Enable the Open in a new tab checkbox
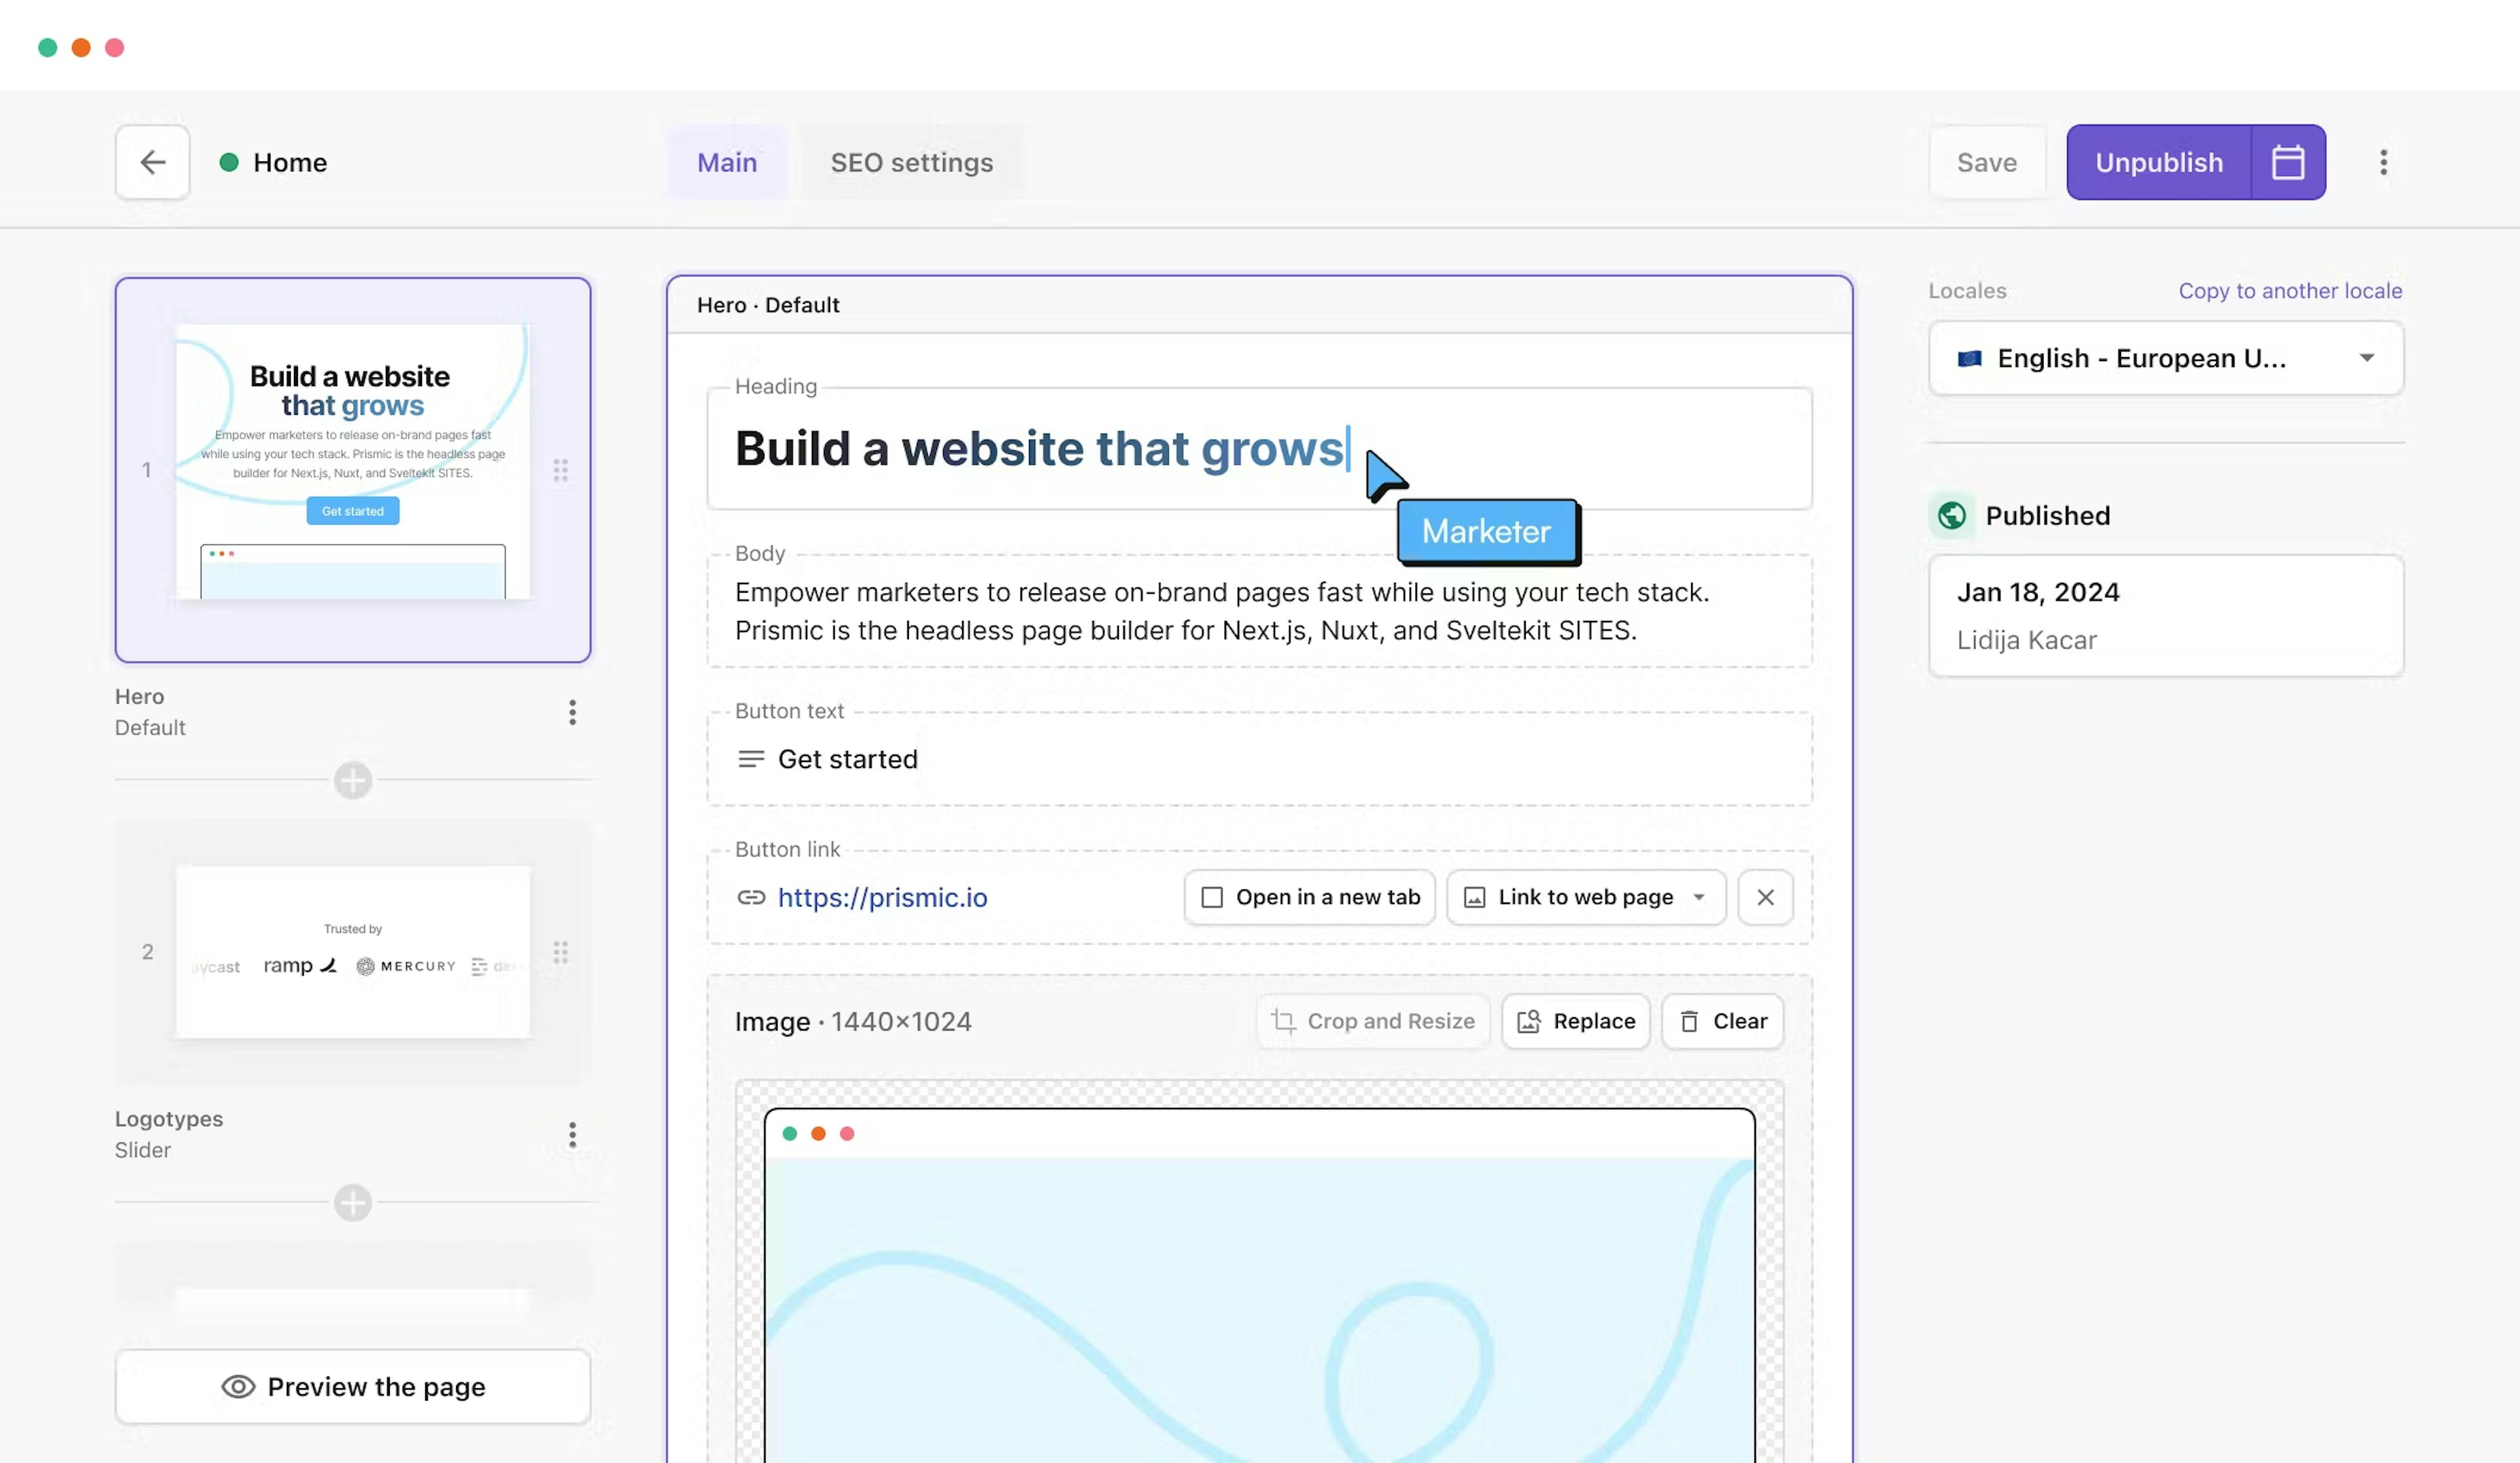The width and height of the screenshot is (2520, 1463). pos(1212,897)
